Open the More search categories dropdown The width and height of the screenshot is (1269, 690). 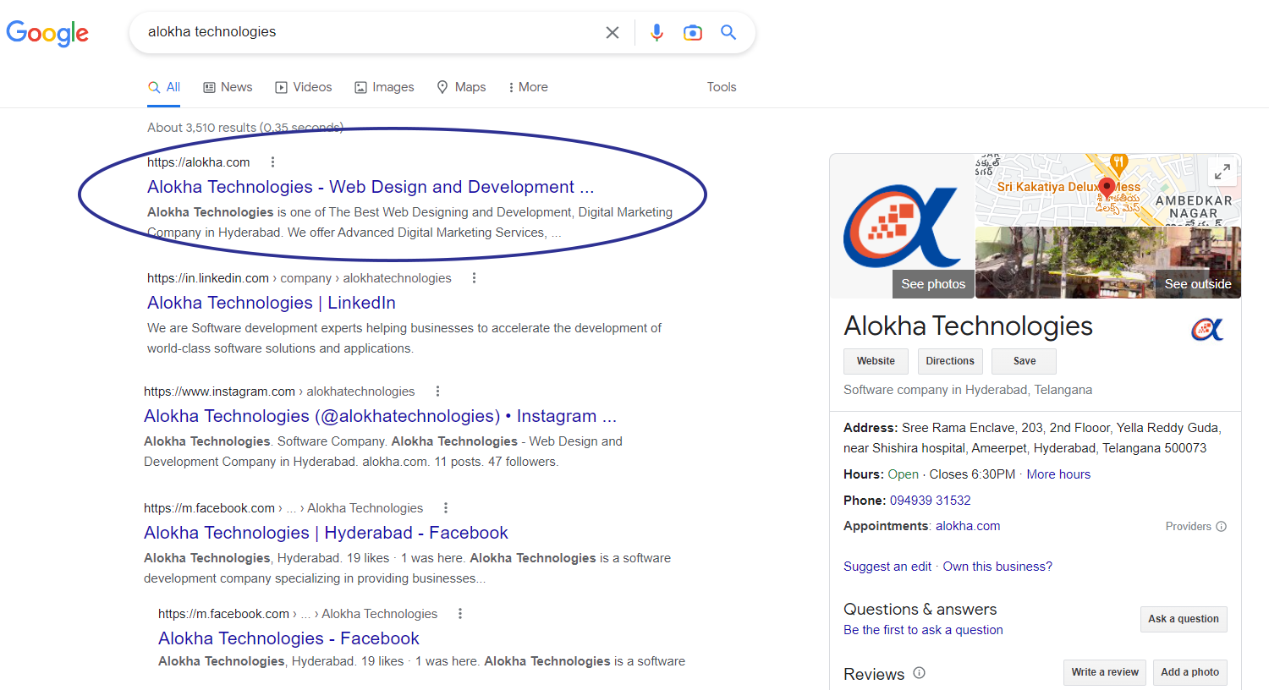[527, 86]
